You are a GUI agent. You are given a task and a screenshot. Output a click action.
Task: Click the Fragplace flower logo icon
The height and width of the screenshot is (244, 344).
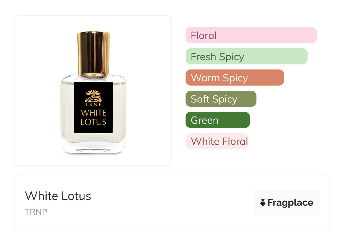pos(263,202)
